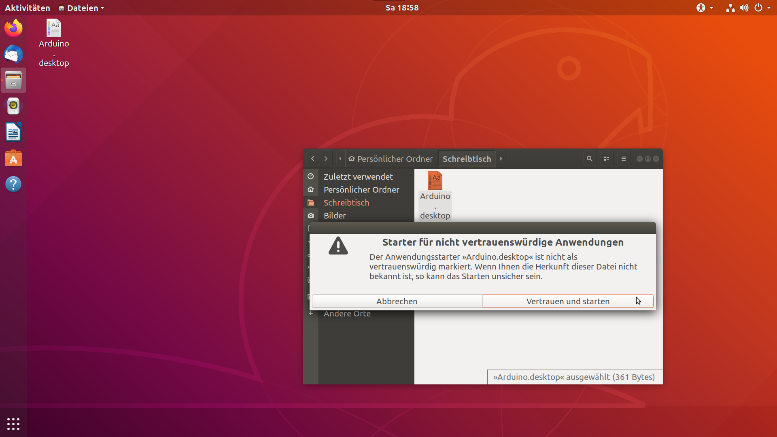Open Aktivitäten overview

click(x=28, y=8)
